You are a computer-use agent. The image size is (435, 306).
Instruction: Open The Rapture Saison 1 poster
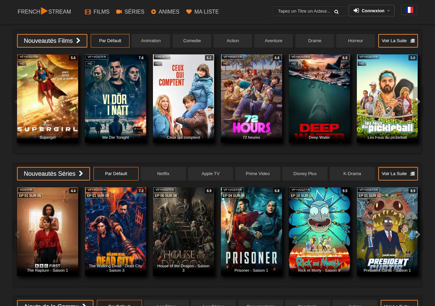coord(48,231)
